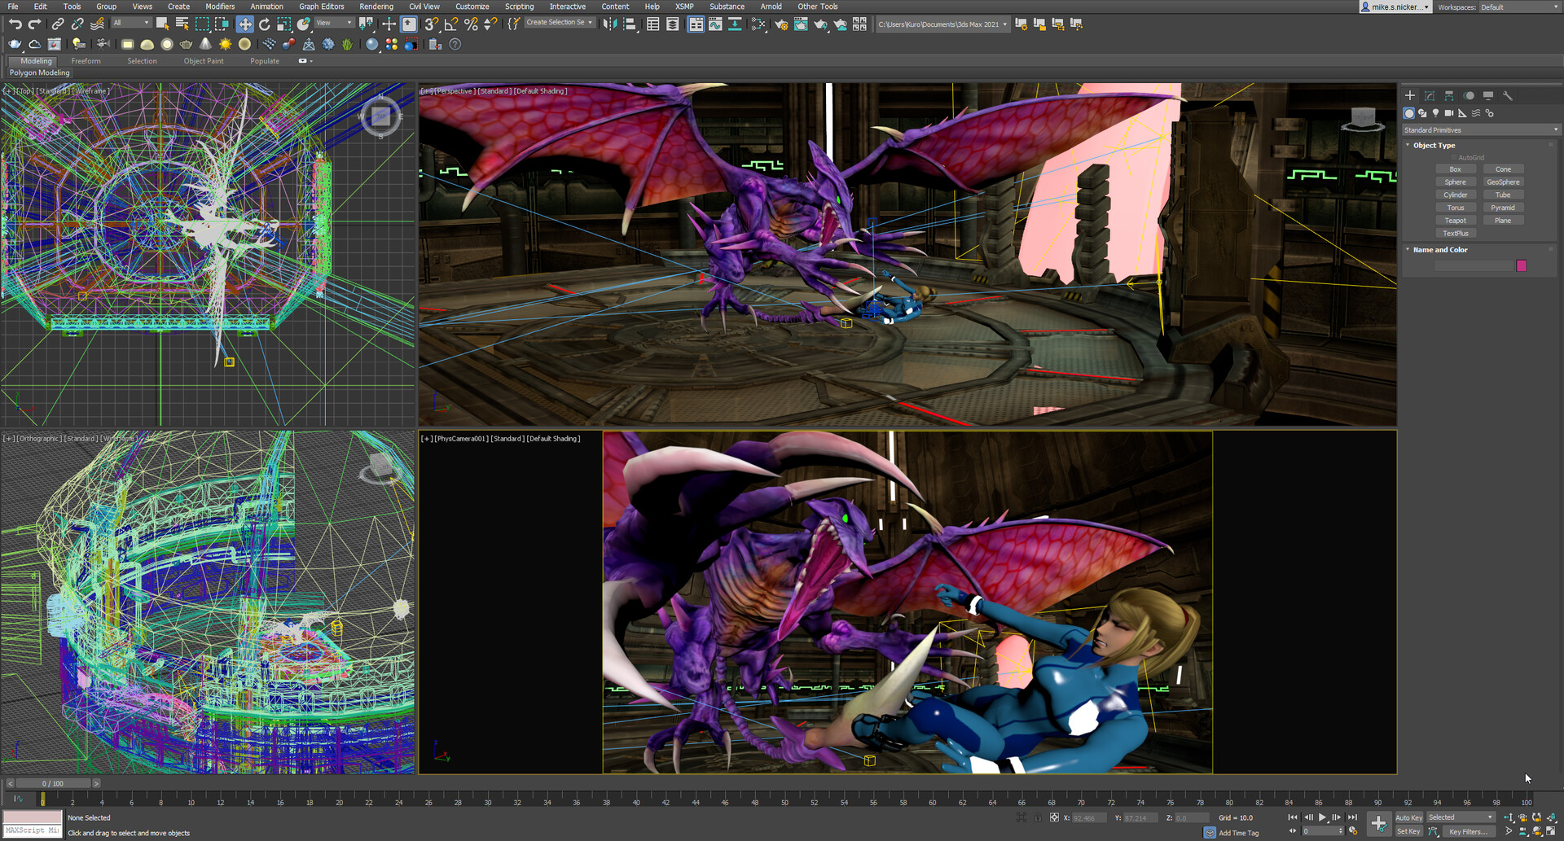This screenshot has width=1564, height=841.
Task: Select the Select and Rotate tool
Action: pyautogui.click(x=264, y=24)
